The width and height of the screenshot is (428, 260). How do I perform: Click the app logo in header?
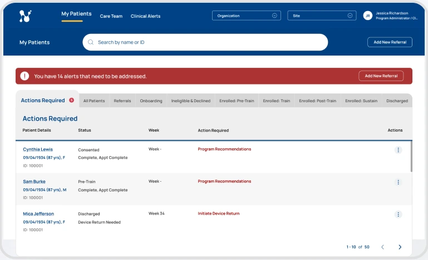click(26, 16)
